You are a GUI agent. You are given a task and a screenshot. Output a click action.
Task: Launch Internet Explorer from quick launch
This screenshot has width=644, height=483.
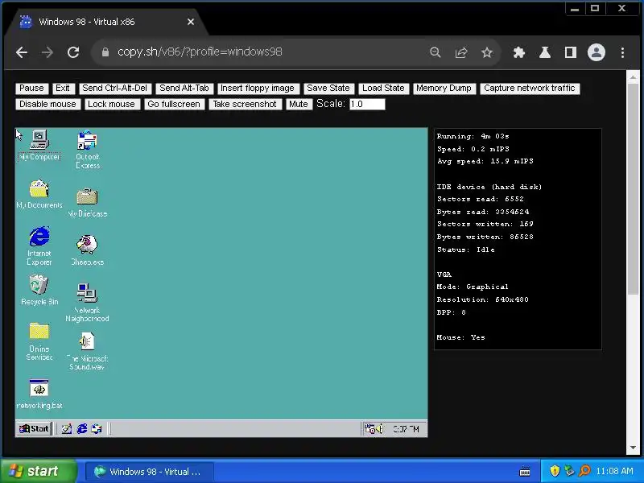82,429
